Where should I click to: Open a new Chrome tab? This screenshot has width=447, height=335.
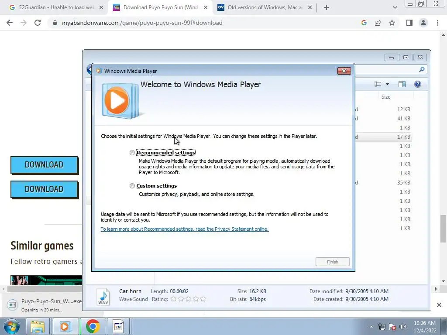327,8
